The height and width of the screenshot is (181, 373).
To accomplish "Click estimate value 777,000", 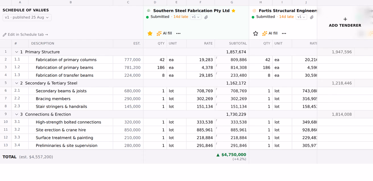I will point(132,60).
